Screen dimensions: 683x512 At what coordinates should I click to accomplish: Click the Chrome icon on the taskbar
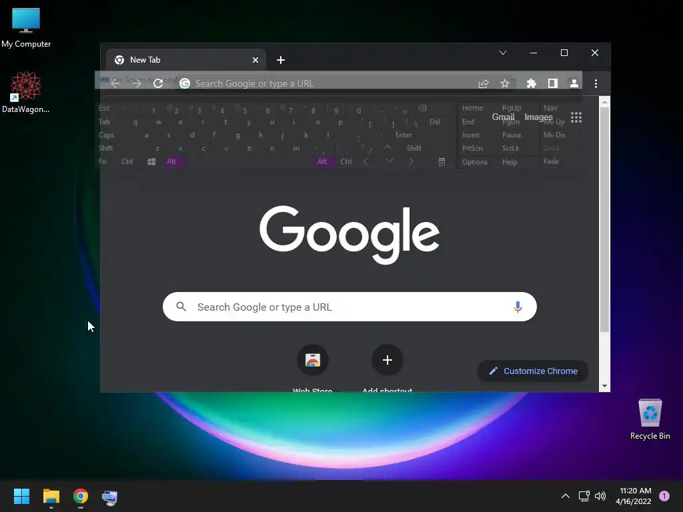tap(81, 496)
